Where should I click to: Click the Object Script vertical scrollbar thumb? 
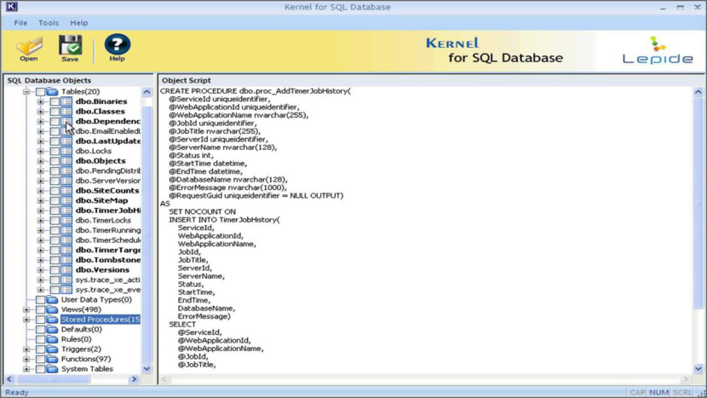click(x=698, y=204)
